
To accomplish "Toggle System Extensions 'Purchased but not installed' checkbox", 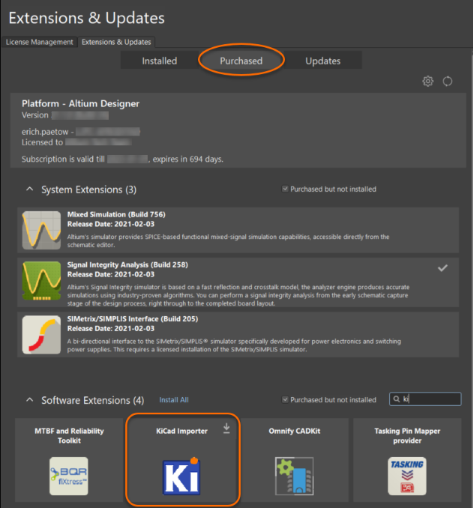I will [x=285, y=189].
